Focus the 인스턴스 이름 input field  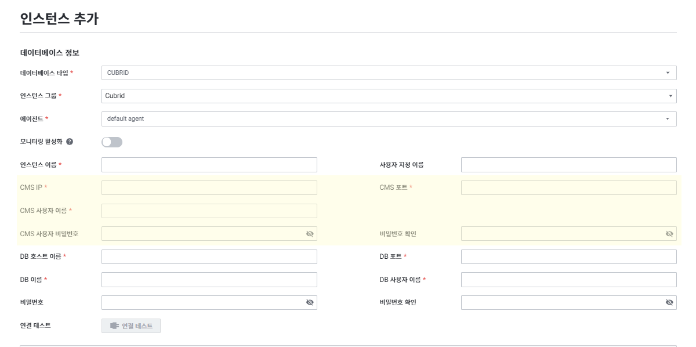[209, 165]
